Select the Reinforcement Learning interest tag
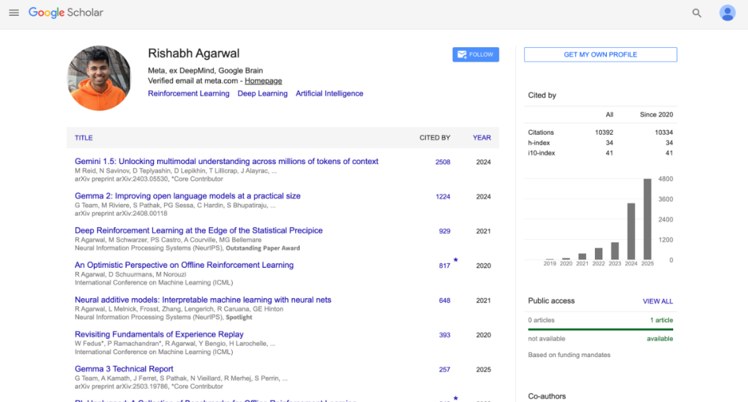The height and width of the screenshot is (402, 748). tap(188, 93)
